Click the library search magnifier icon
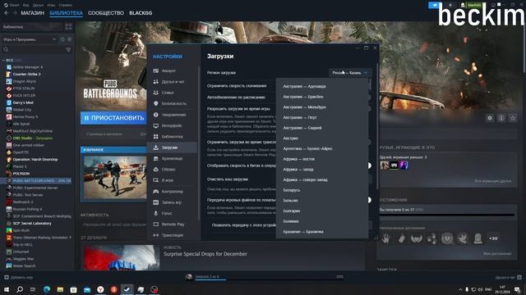This screenshot has width=526, height=295. pyautogui.click(x=6, y=49)
